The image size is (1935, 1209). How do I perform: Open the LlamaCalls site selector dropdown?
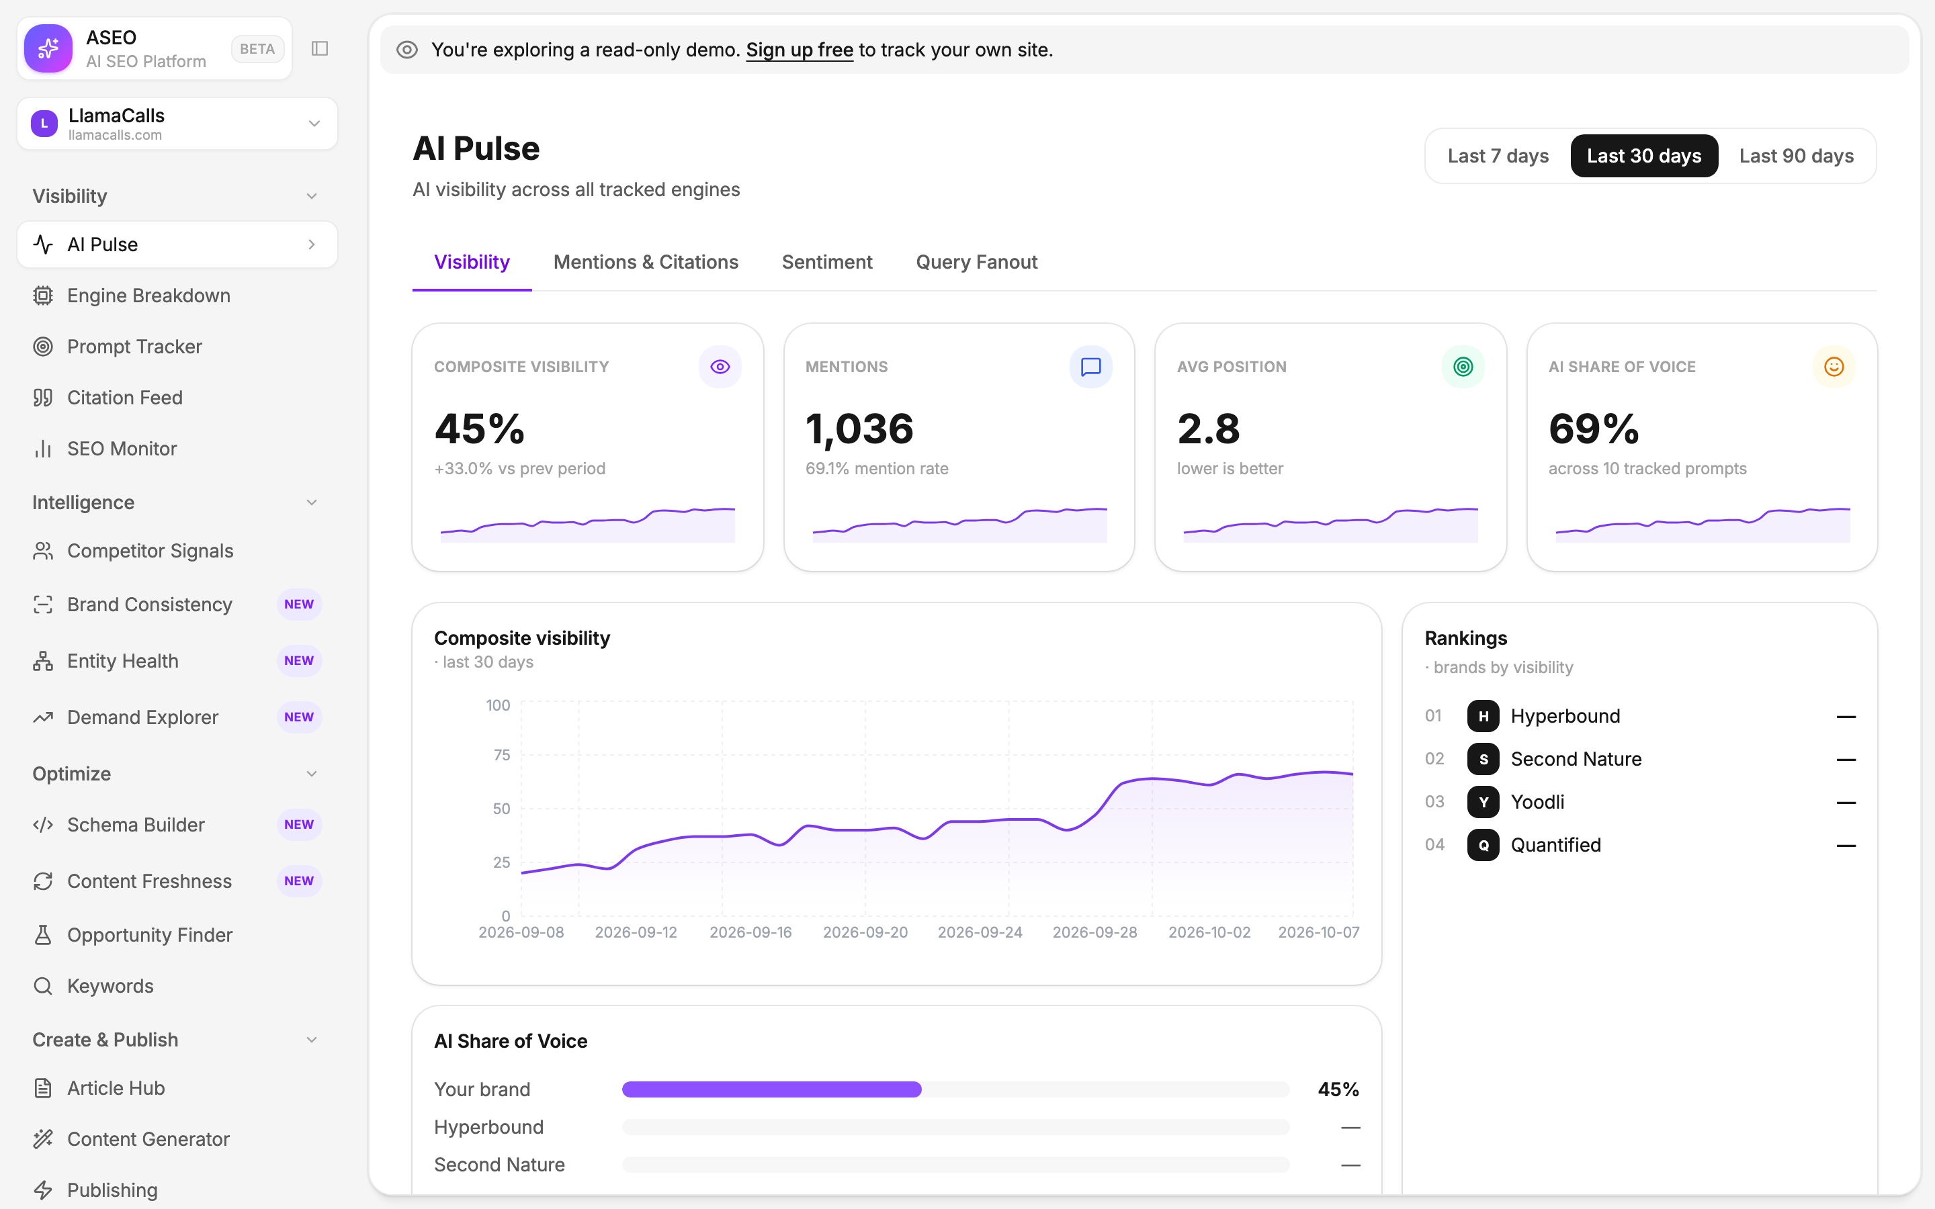177,124
